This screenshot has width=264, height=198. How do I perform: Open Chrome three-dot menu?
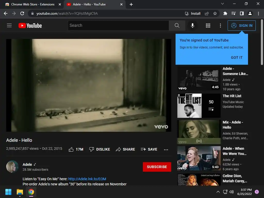(258, 13)
